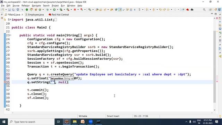Click the Open Type icon in toolbar

click(97, 10)
